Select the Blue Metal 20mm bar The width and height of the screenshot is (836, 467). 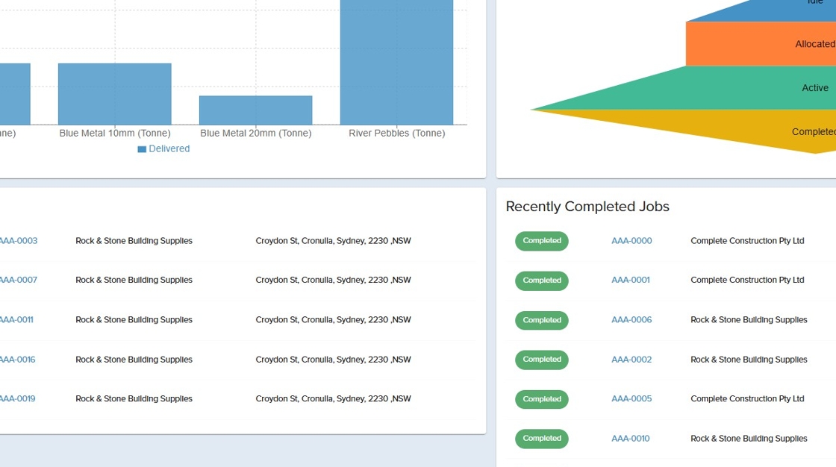(255, 110)
